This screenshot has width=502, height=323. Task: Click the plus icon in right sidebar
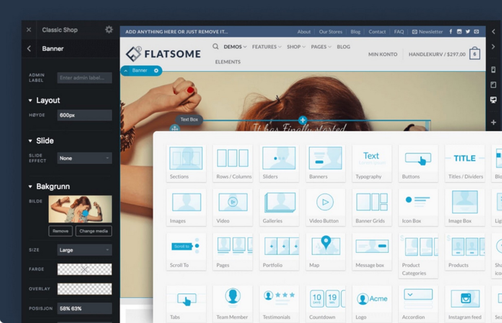point(493,122)
